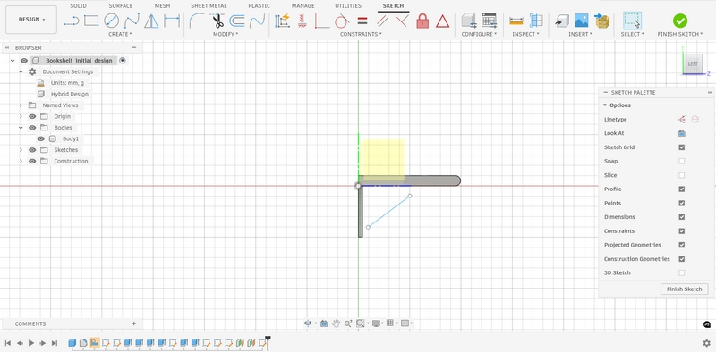Click the timeline rollback marker

click(268, 342)
